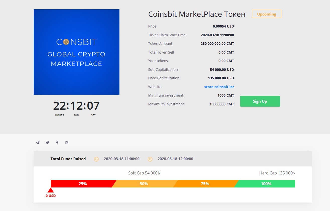This screenshot has width=330, height=211.
Task: Click the clock icon beside end time 12:00:00
Action: 150,159
